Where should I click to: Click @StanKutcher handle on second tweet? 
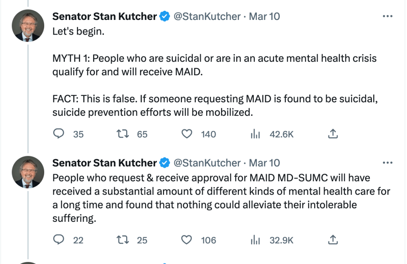coord(207,163)
